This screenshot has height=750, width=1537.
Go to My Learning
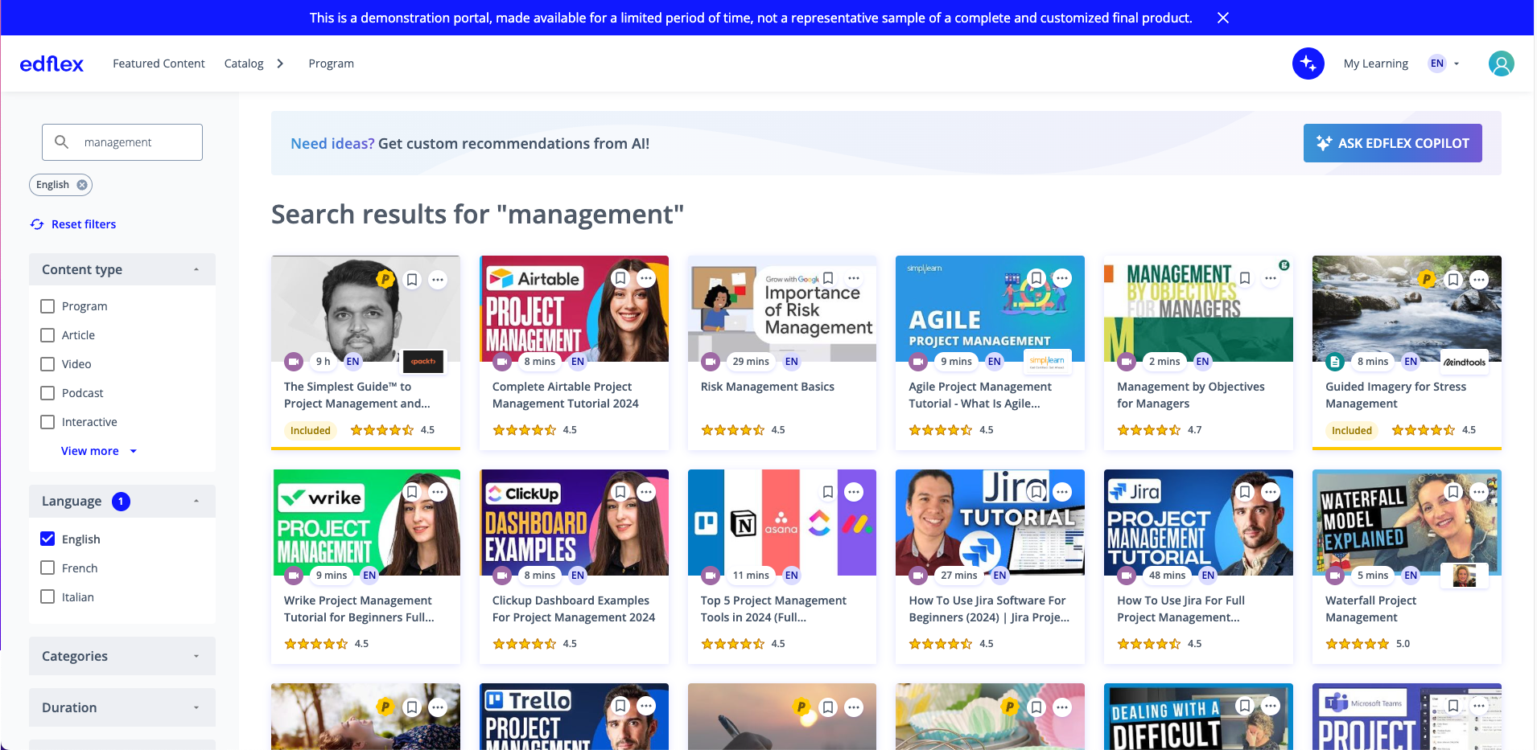click(x=1375, y=64)
